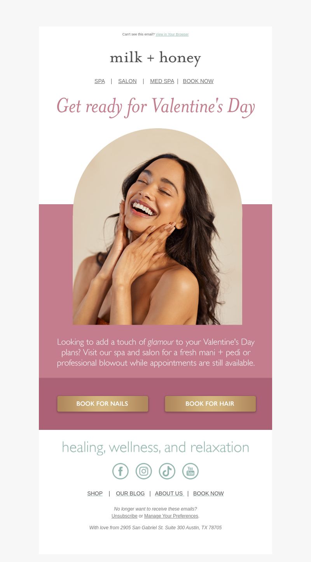Click the Unsubscribe link
311x562 pixels.
(x=124, y=516)
